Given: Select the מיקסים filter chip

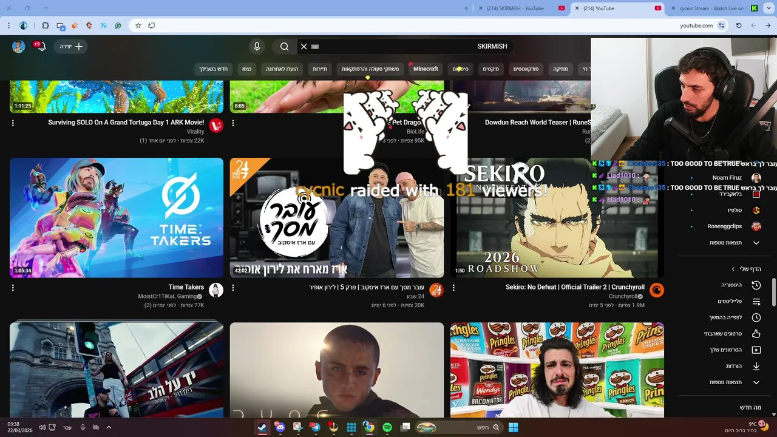Looking at the screenshot, I should coord(490,69).
